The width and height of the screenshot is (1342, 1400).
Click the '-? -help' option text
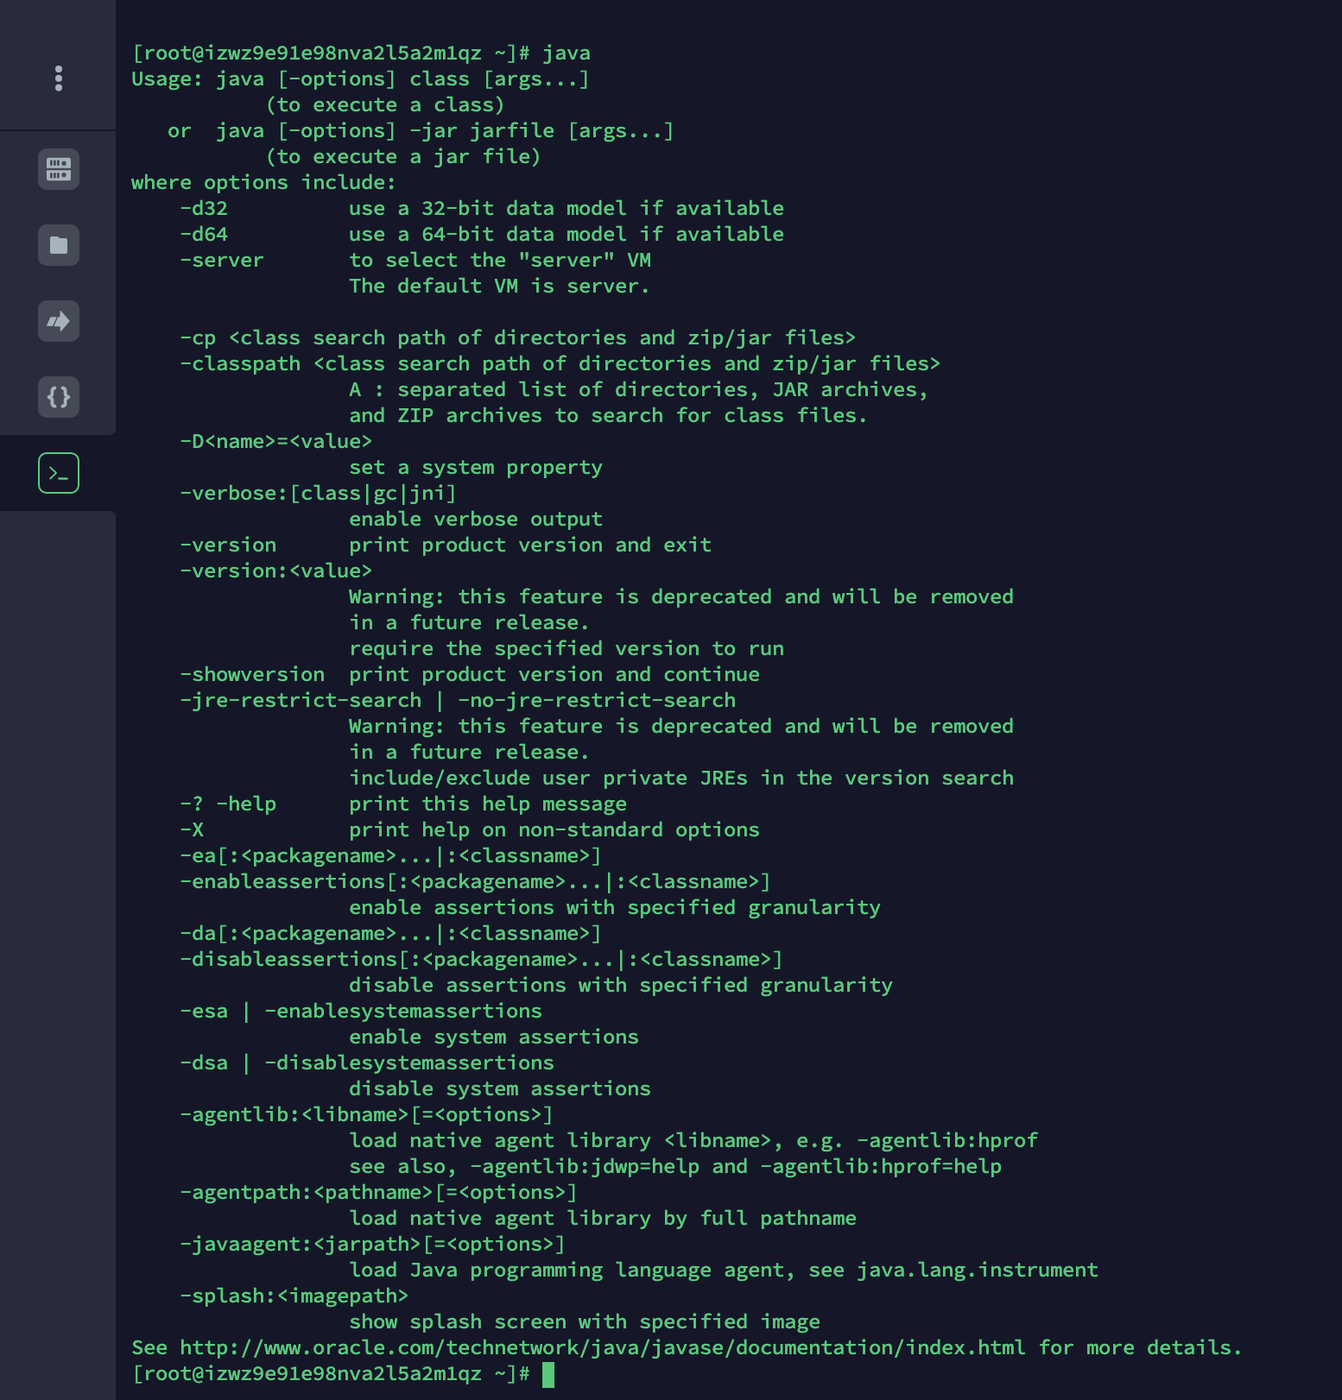click(x=228, y=804)
